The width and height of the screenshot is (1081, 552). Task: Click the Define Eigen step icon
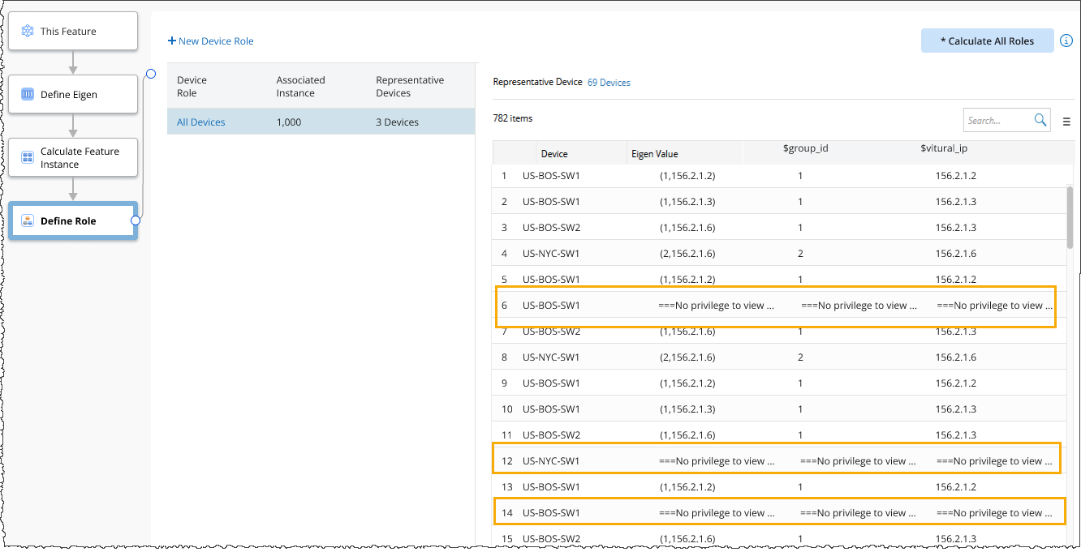coord(28,95)
